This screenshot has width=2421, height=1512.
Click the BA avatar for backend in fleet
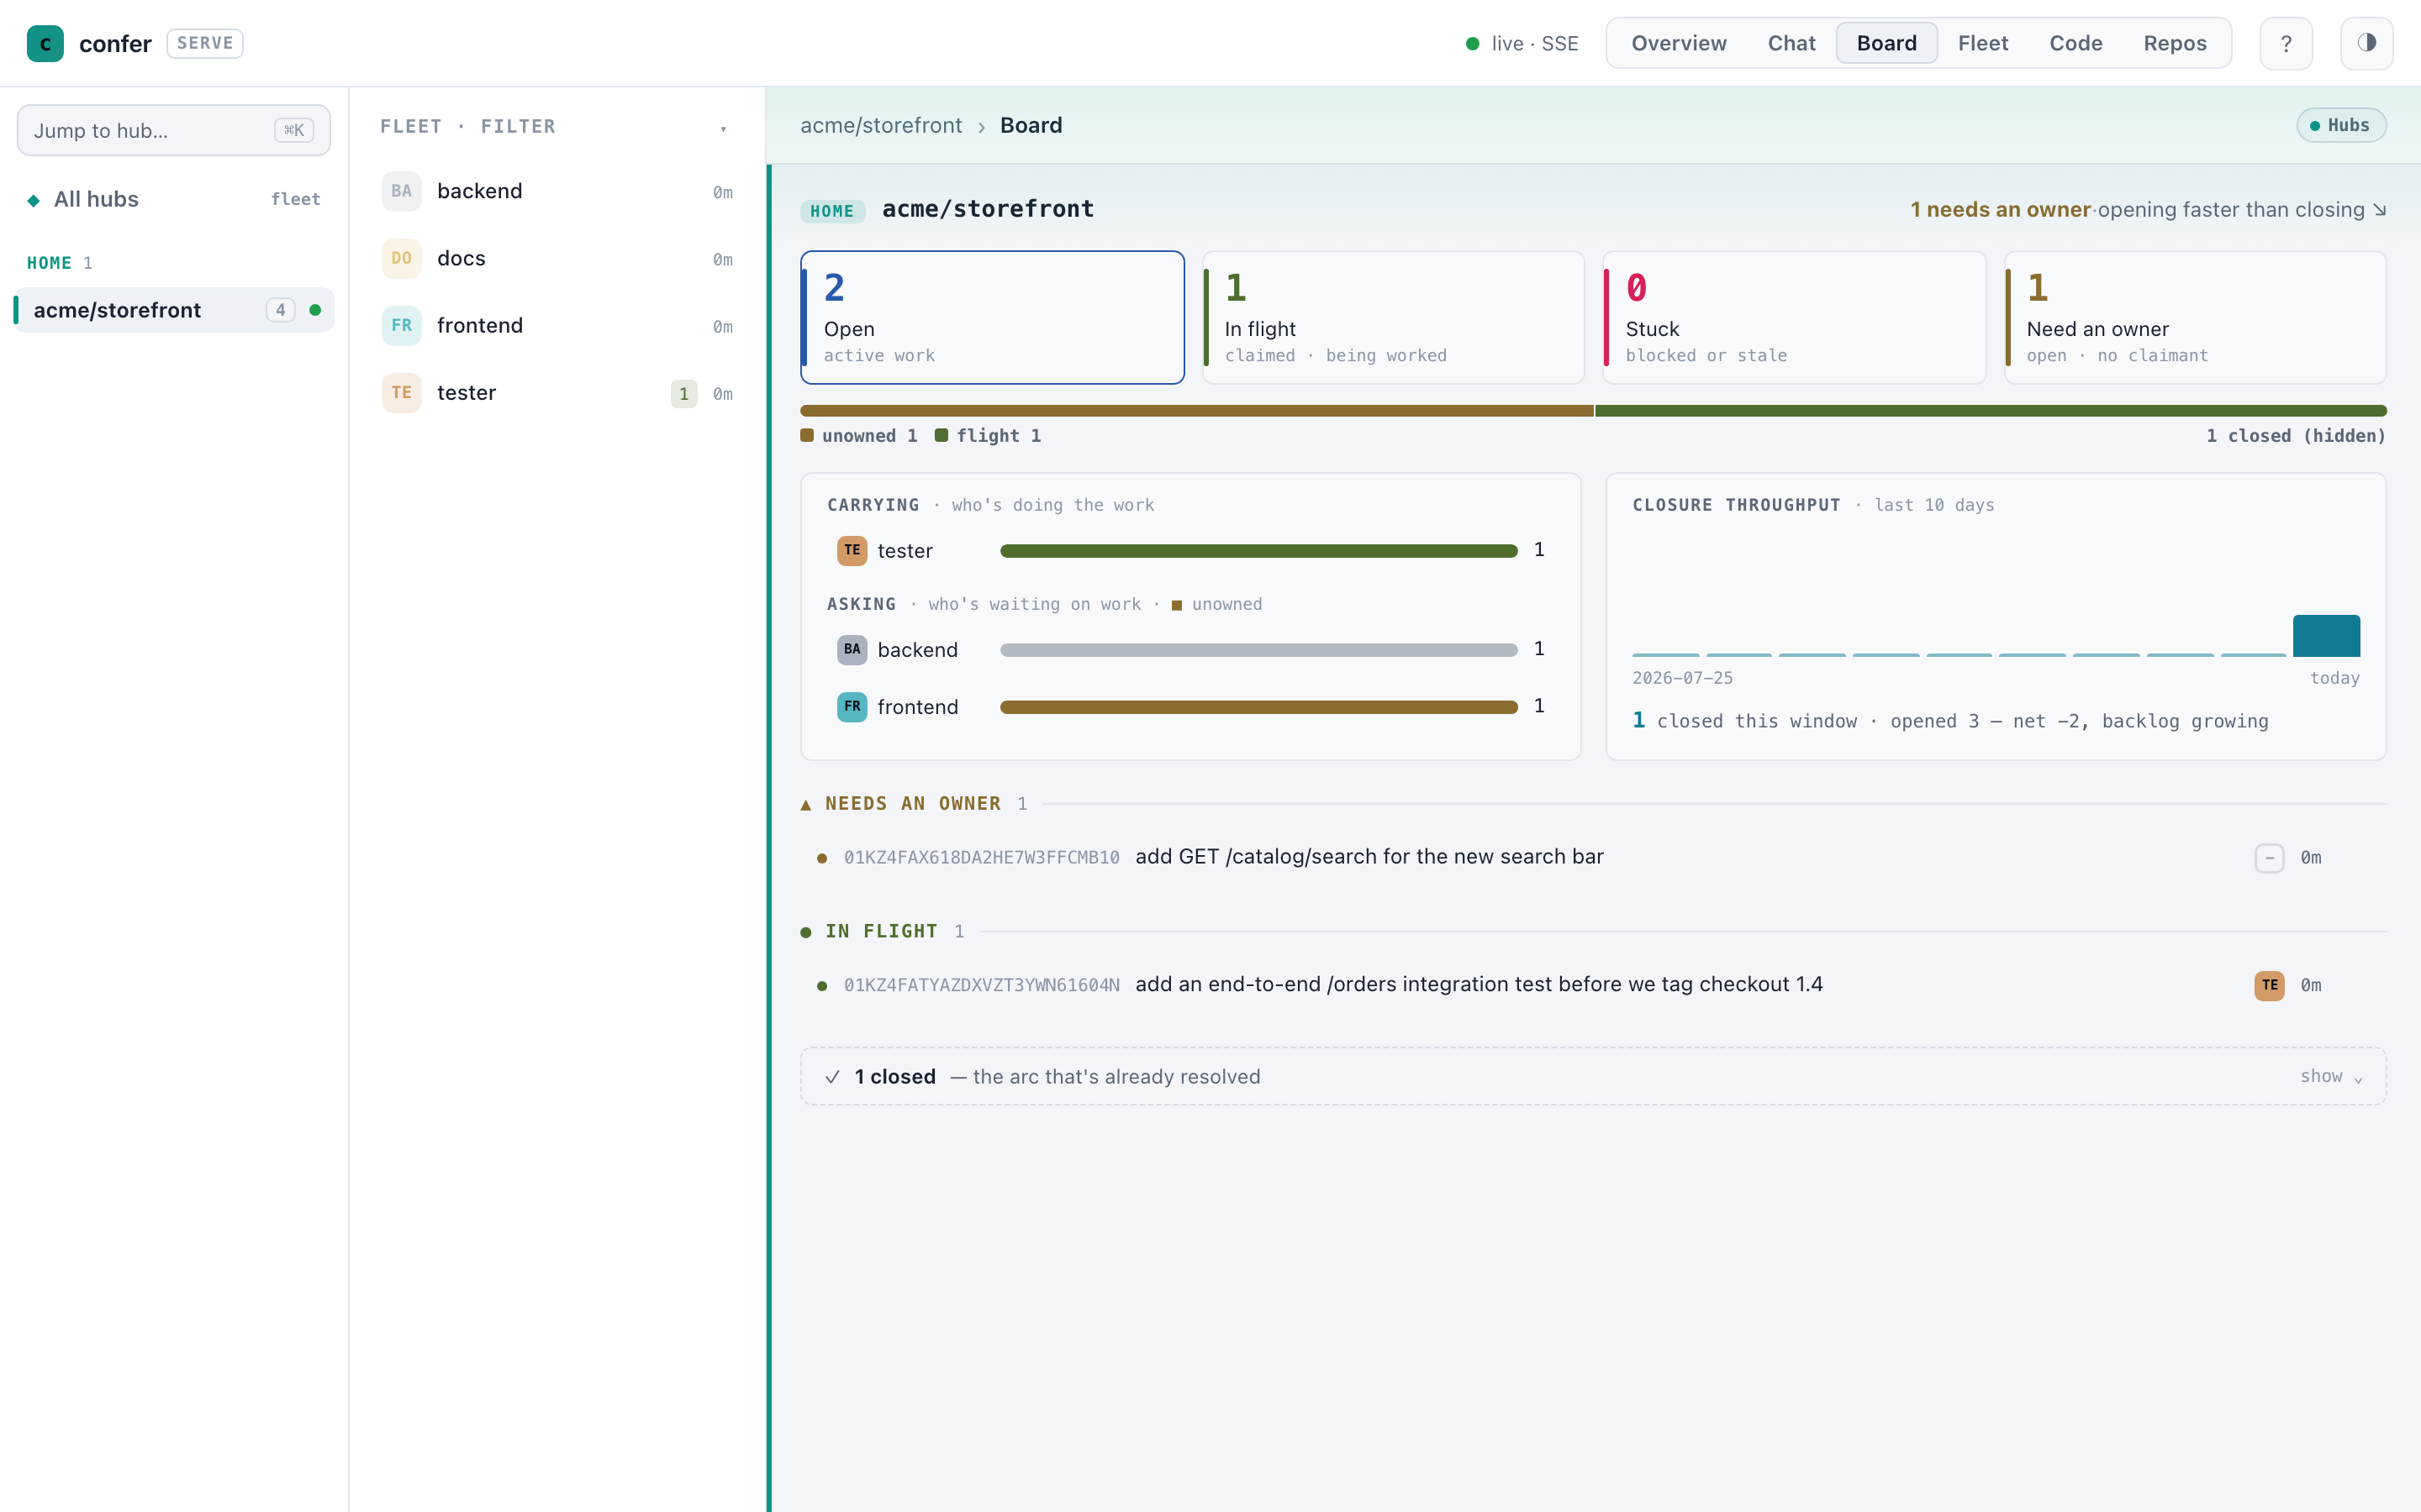coord(401,191)
